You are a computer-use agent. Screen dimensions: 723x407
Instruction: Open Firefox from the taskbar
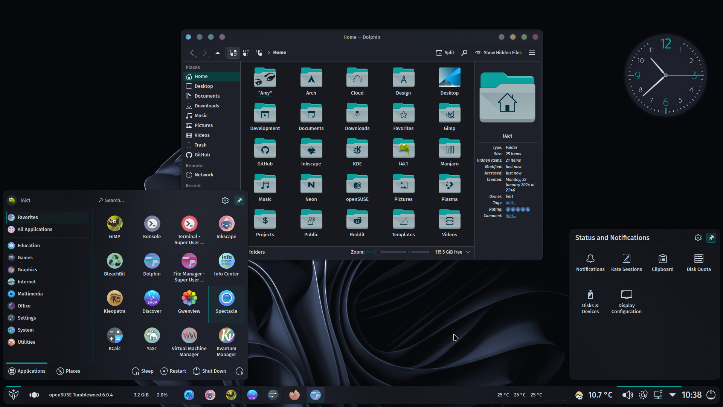pos(294,395)
